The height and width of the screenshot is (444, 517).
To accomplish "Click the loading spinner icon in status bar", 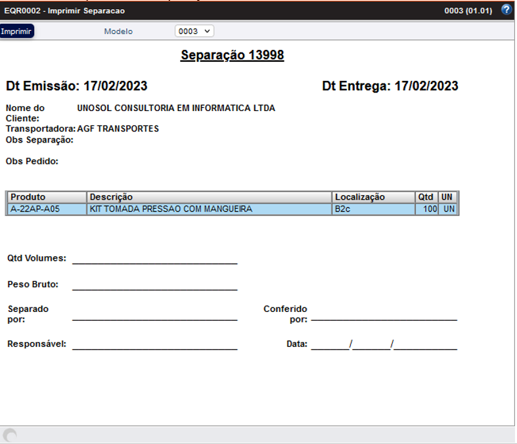I will pyautogui.click(x=10, y=435).
